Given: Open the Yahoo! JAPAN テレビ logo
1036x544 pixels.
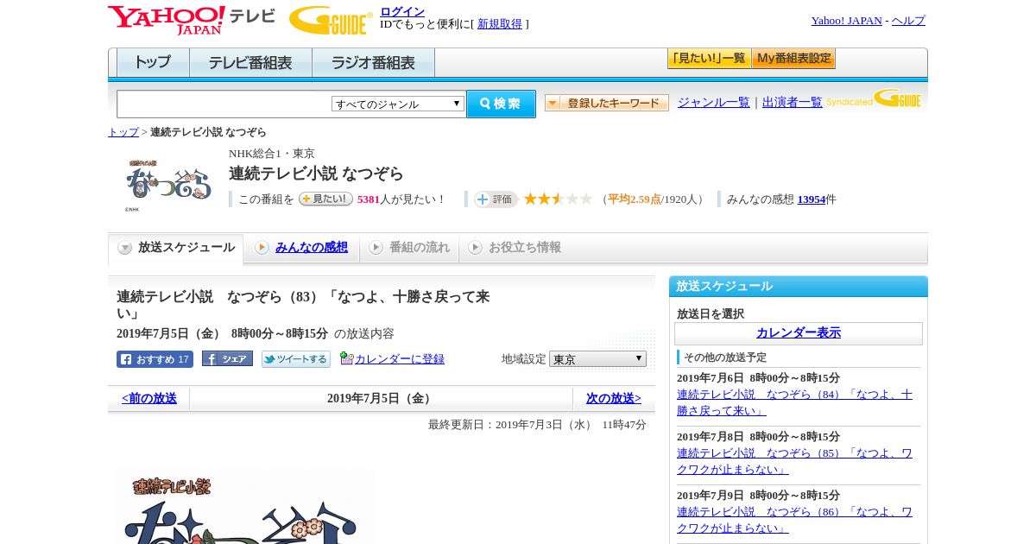Looking at the screenshot, I should tap(192, 20).
